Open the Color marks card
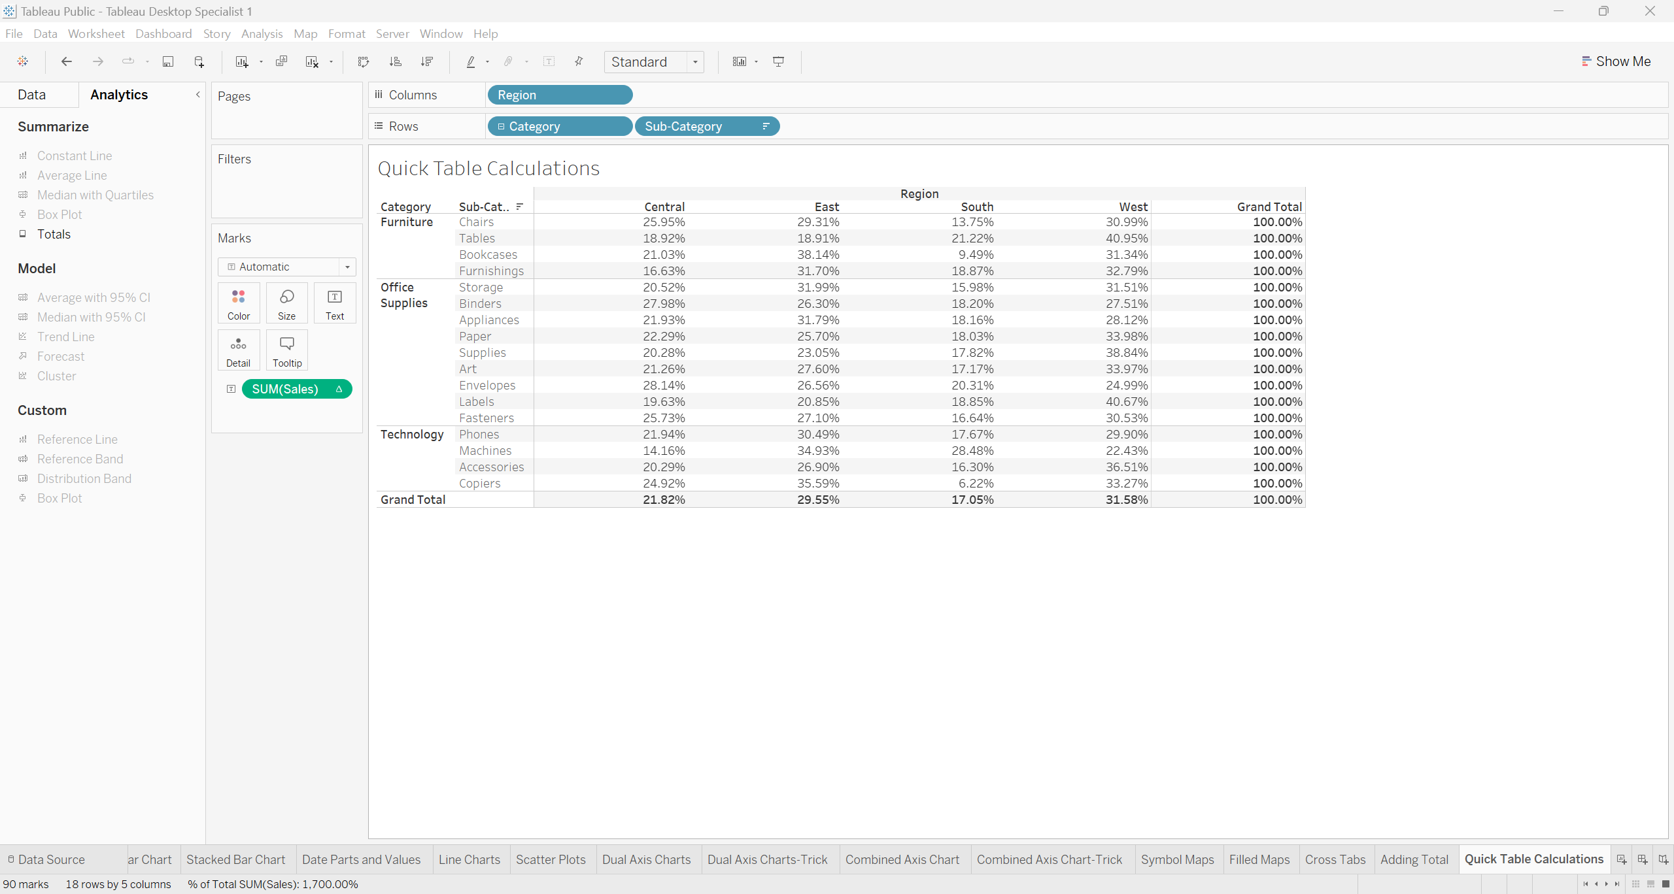 [239, 303]
